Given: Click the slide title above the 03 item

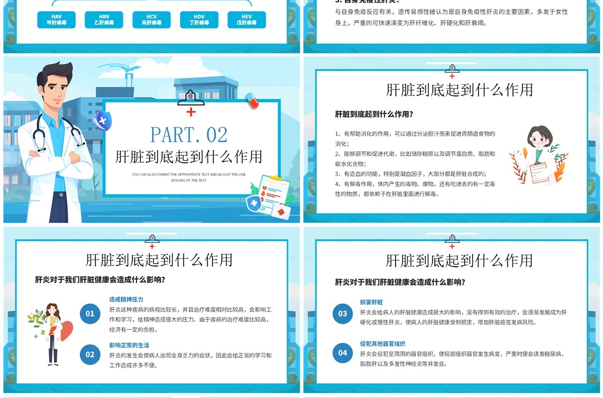Looking at the screenshot, I should pos(459,260).
